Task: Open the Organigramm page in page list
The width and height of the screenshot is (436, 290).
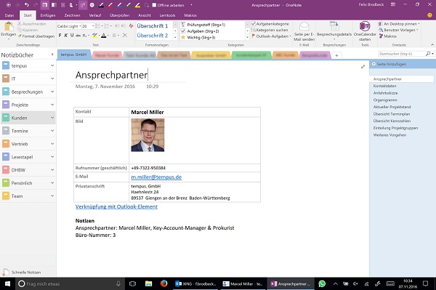Action: pyautogui.click(x=385, y=100)
